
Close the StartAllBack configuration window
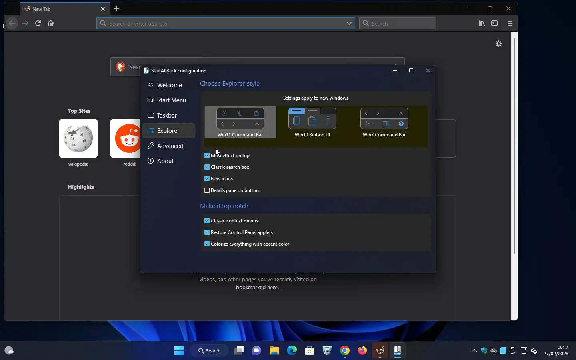click(428, 70)
